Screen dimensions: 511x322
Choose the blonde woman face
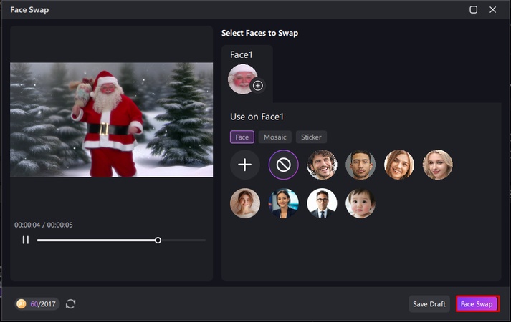(x=438, y=165)
